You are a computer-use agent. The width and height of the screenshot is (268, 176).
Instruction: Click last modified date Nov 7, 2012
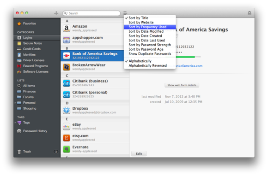183,97
